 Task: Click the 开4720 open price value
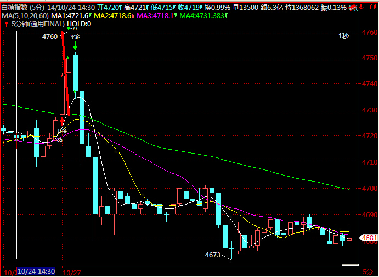[108, 8]
